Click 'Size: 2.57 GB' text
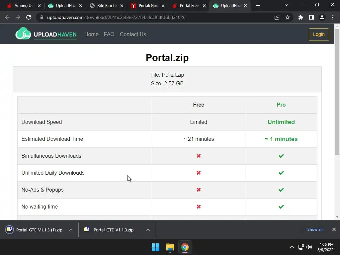This screenshot has height=255, width=340. point(167,83)
